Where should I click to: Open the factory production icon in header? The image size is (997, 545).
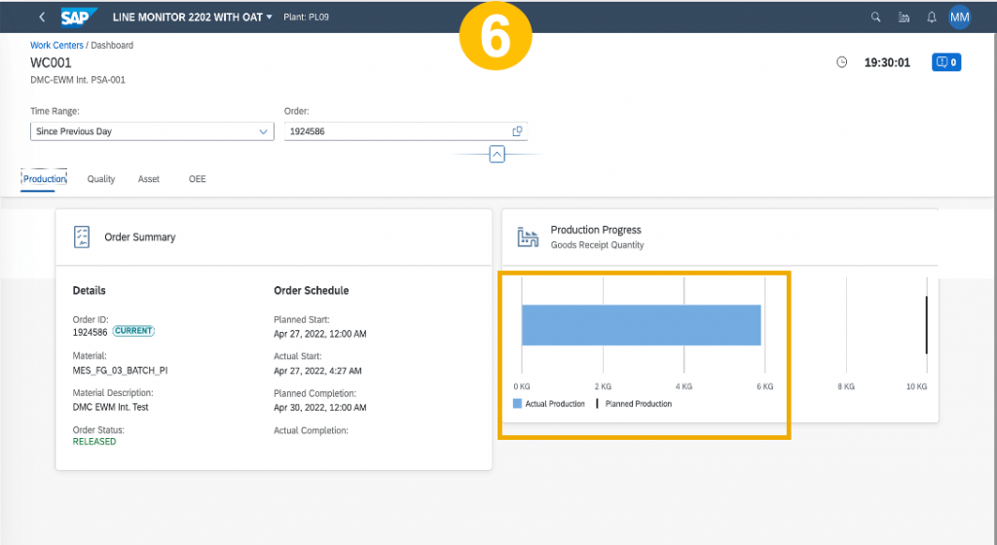click(x=904, y=18)
